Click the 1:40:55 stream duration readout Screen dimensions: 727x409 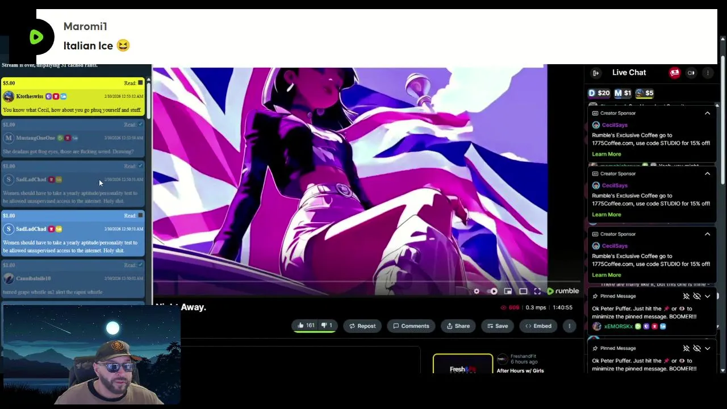pos(562,307)
